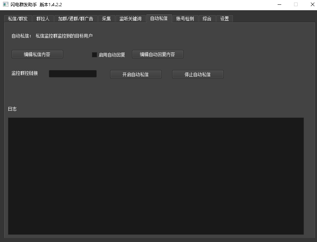Image resolution: width=317 pixels, height=242 pixels.
Task: Stop auto messaging with 停止自动私信
Action: 198,74
